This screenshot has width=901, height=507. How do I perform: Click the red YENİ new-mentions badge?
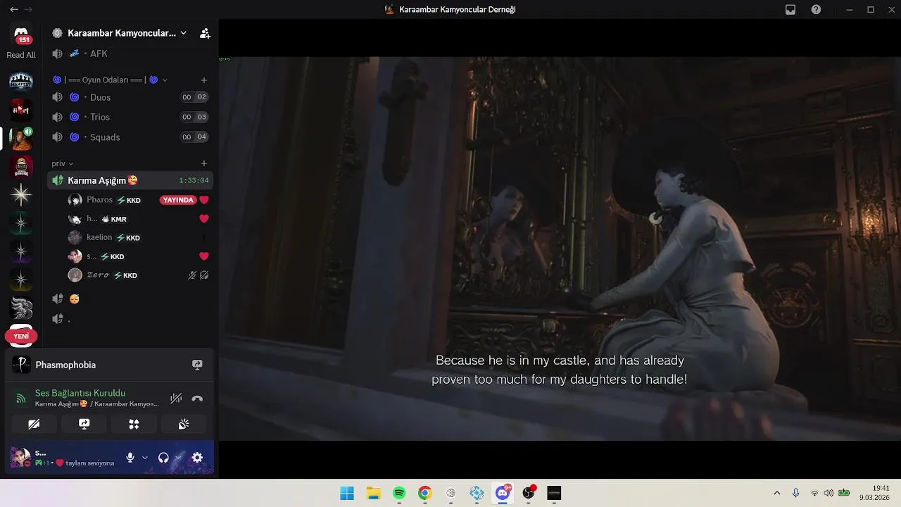click(x=21, y=337)
